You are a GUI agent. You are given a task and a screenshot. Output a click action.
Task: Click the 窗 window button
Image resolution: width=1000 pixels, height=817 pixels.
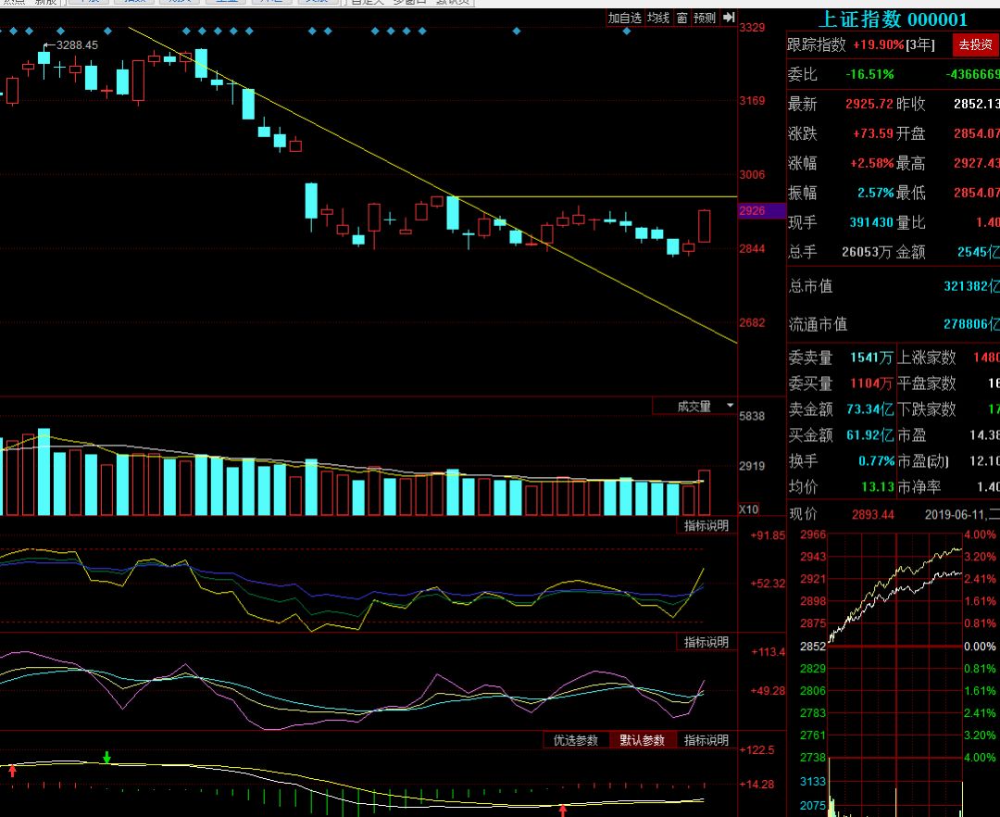point(681,18)
